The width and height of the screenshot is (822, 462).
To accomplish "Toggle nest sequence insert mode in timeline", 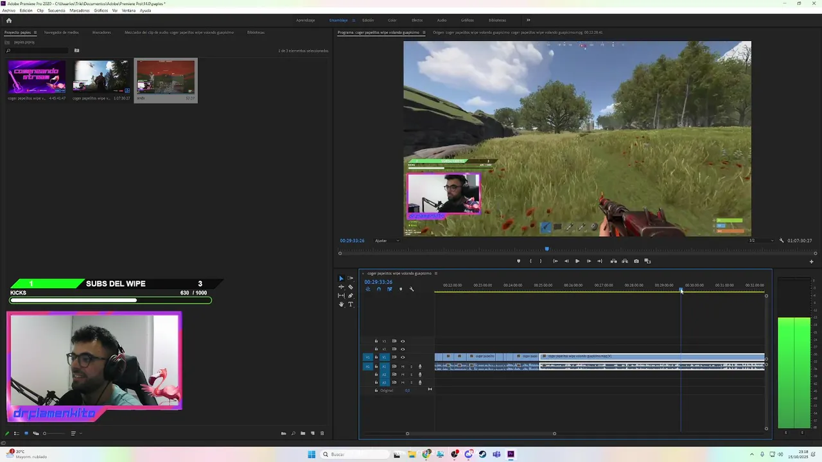I will [368, 289].
